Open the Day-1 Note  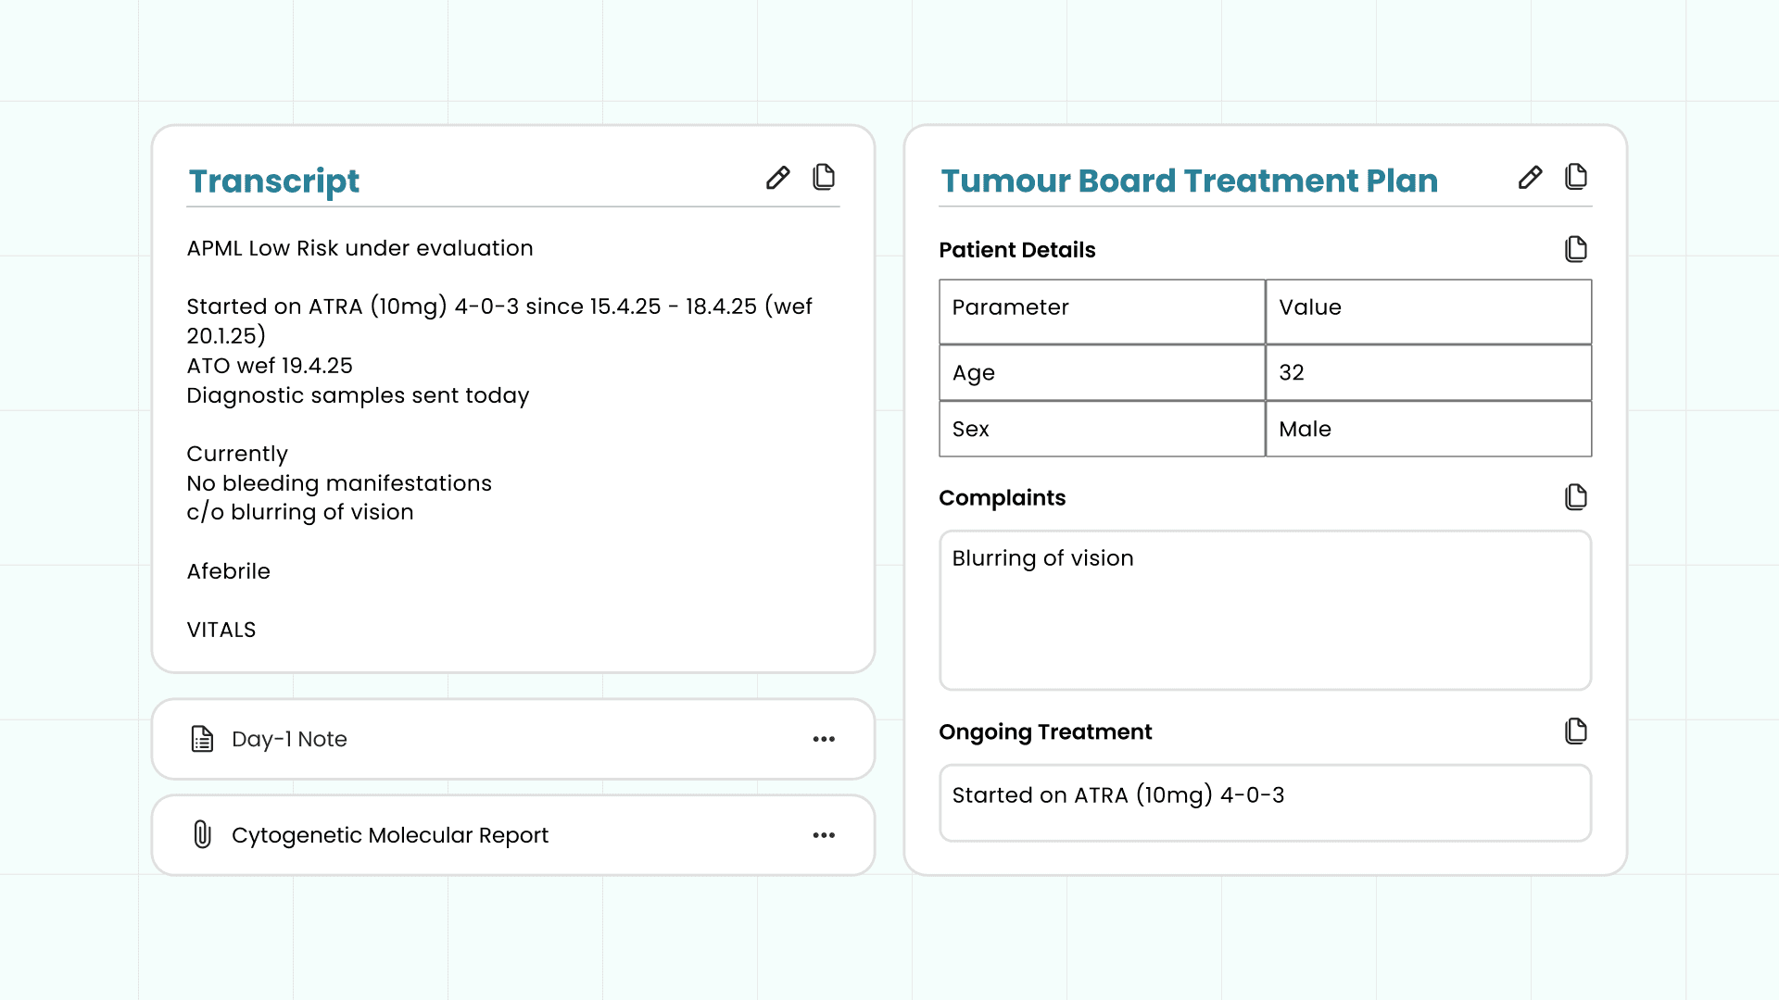pyautogui.click(x=289, y=739)
